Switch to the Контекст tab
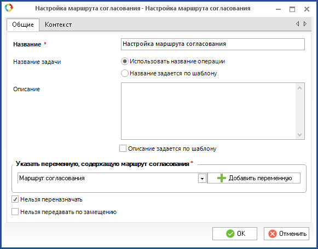Screen dimensions: 318x249 pos(58,25)
